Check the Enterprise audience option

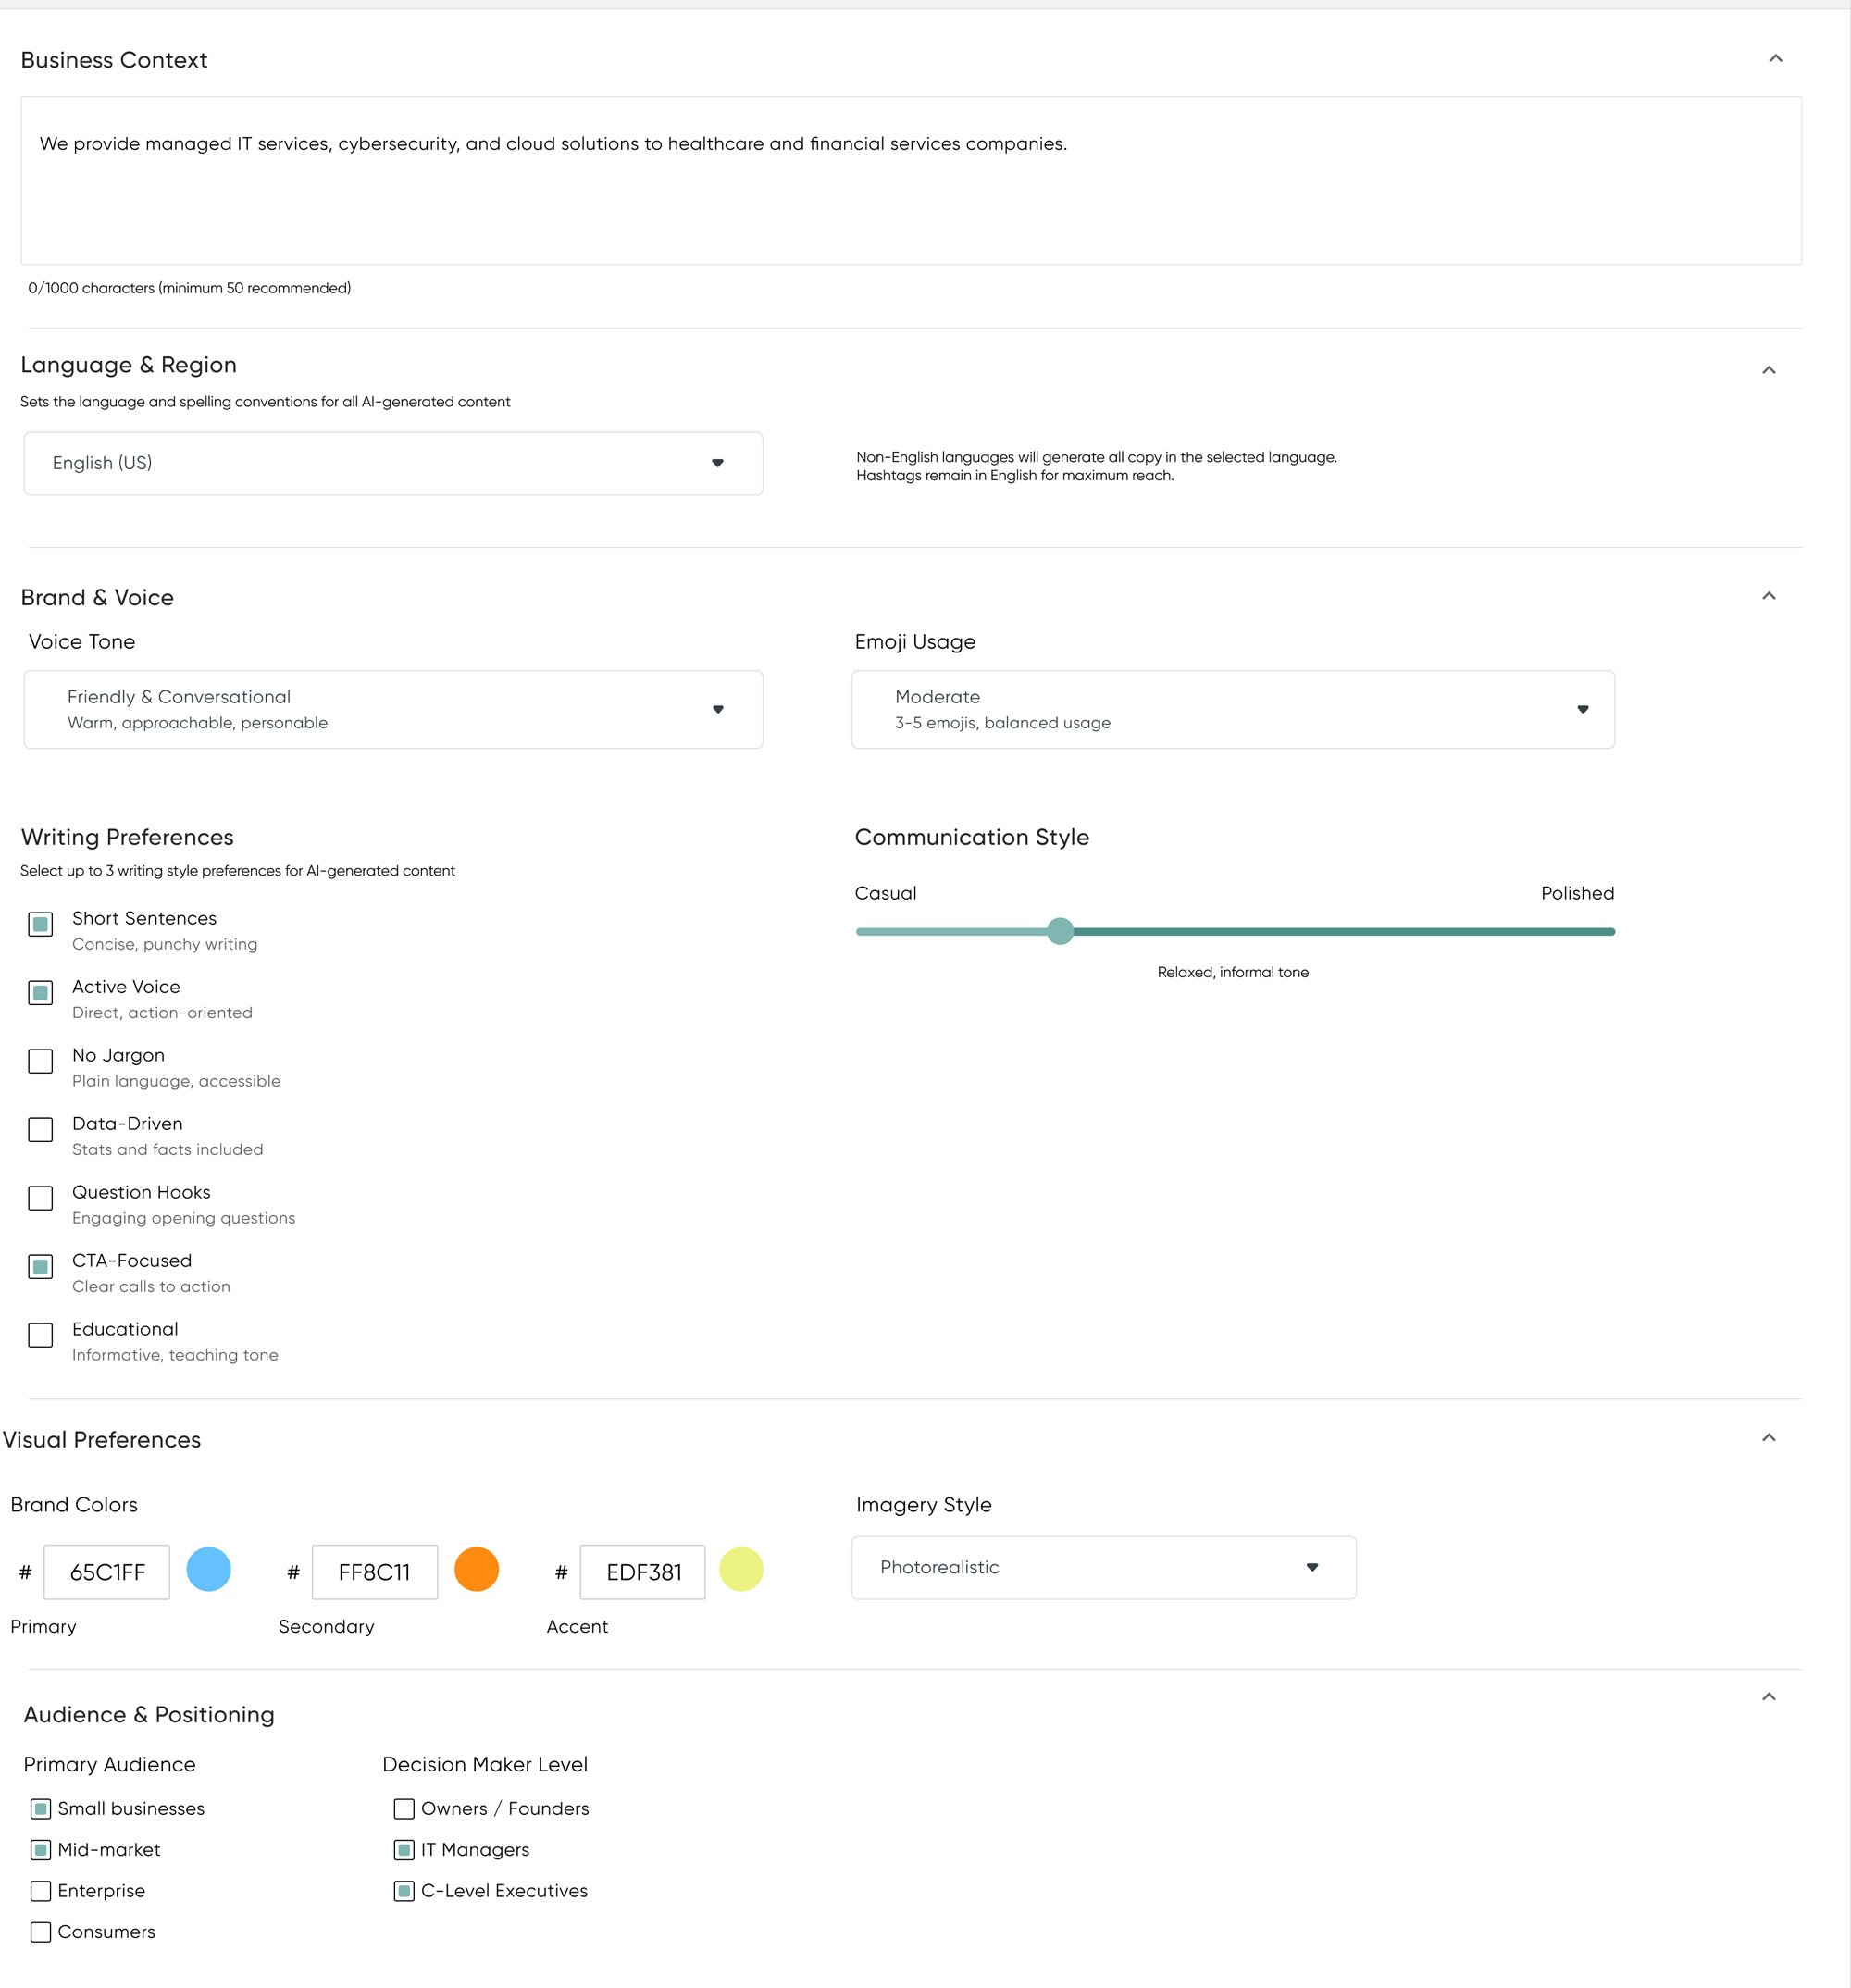point(40,1890)
